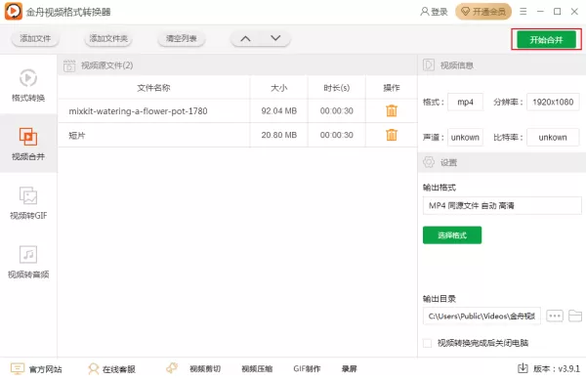Click the 清空列表 button
The width and height of the screenshot is (586, 380).
tap(182, 38)
